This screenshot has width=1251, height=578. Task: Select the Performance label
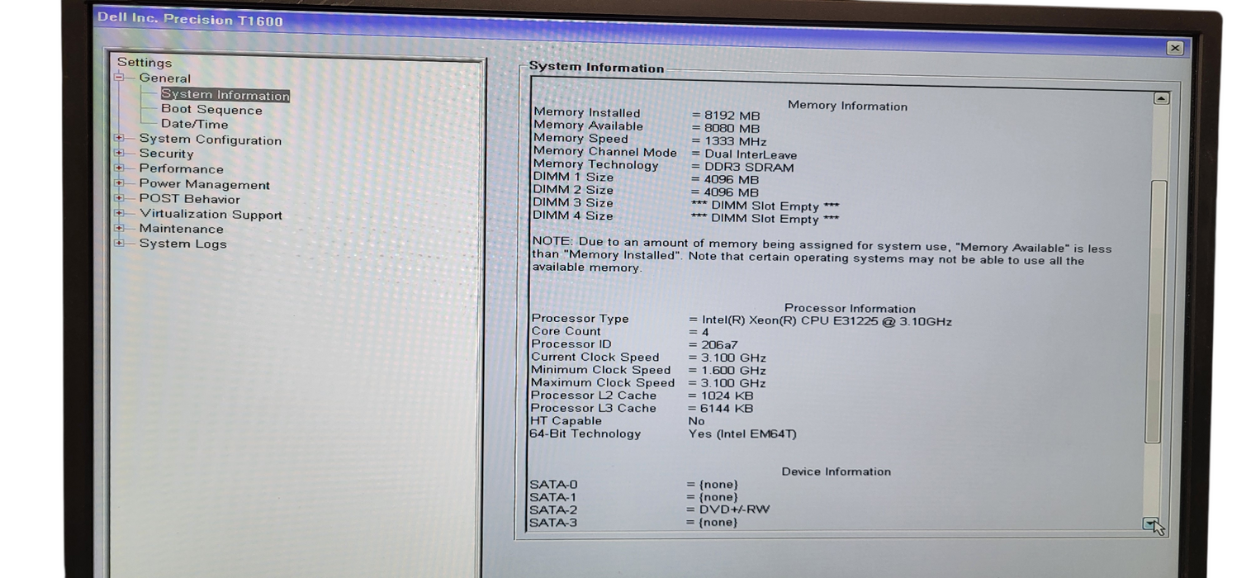pos(181,168)
